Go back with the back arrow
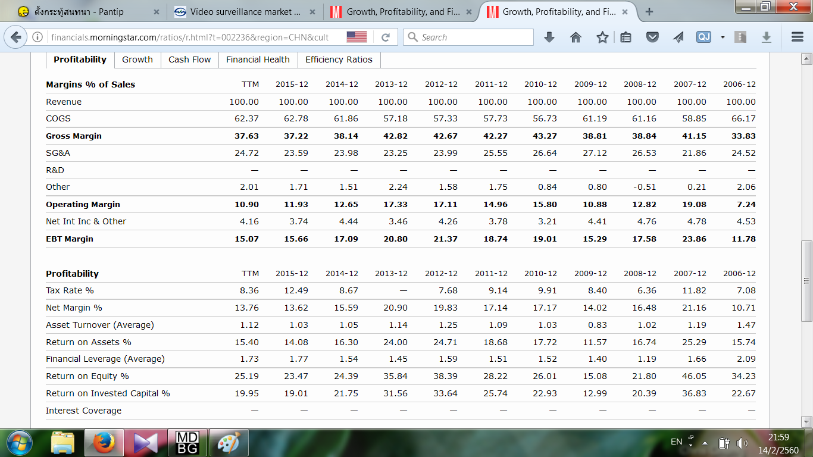The image size is (813, 457). (x=16, y=37)
